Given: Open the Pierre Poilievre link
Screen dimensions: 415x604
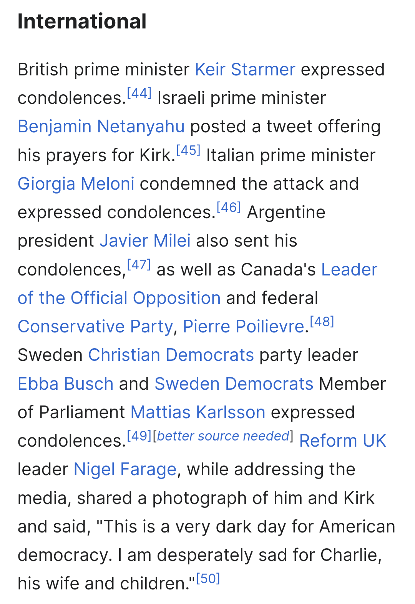Looking at the screenshot, I should click(244, 327).
